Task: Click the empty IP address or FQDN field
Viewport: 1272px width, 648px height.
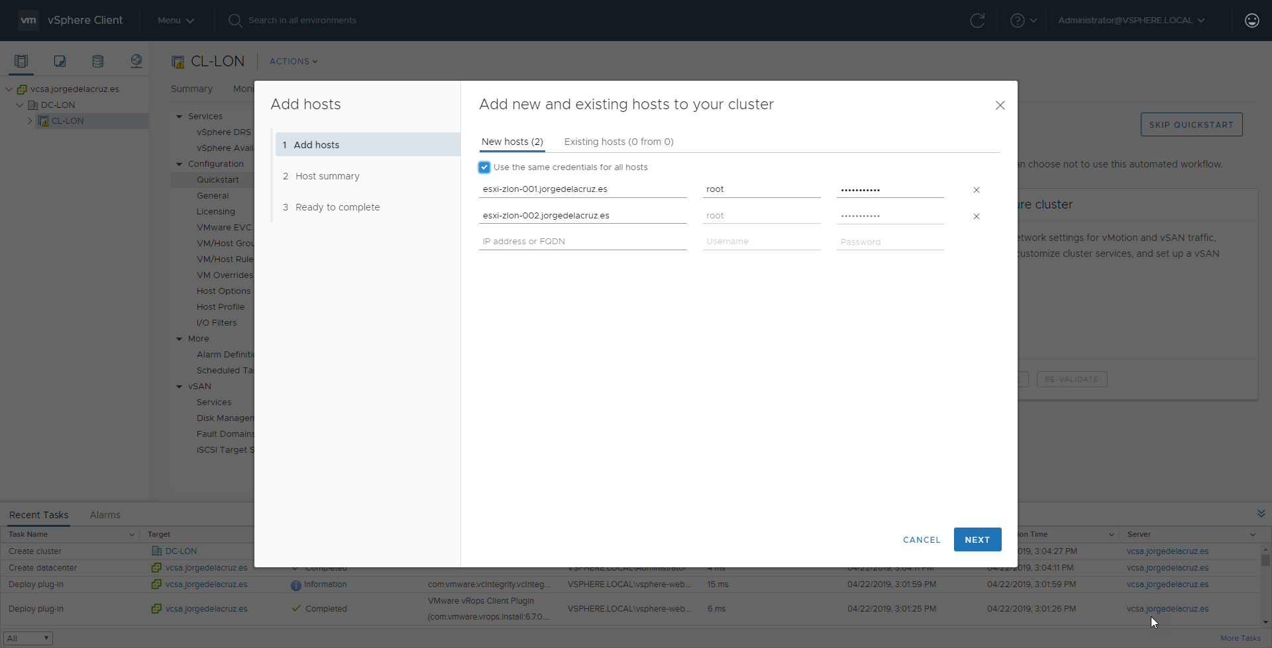Action: click(x=583, y=242)
